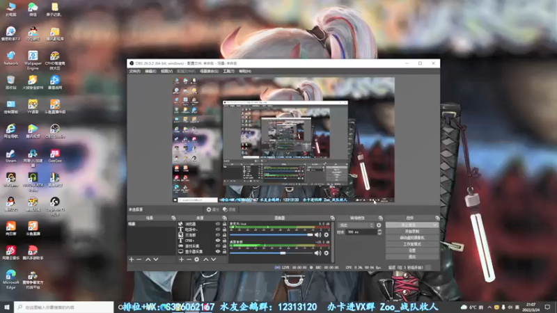The image size is (557, 313).
Task: Open the 文件(F) menu
Action: point(134,71)
